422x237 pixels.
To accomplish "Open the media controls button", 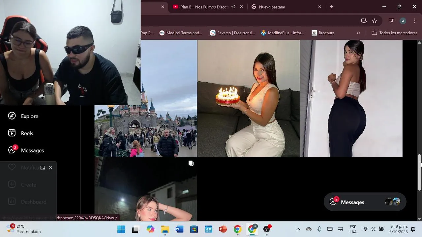I will (391, 21).
